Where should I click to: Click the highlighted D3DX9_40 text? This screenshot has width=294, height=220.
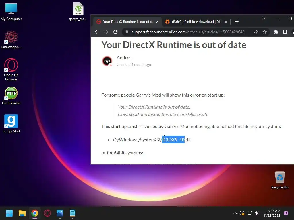173,140
